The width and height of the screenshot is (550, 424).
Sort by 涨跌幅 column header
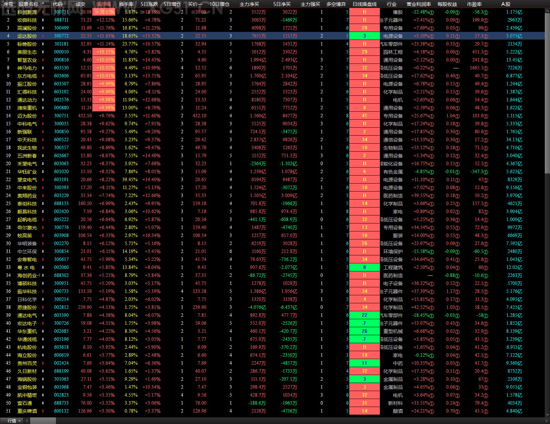pyautogui.click(x=103, y=4)
